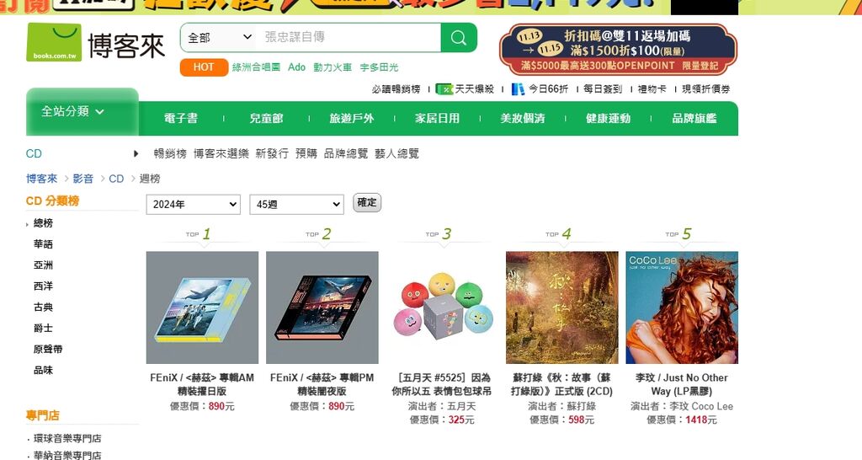Open the 五月天 表情包包球 product image
Viewport: 862px width, 460px height.
pos(442,308)
